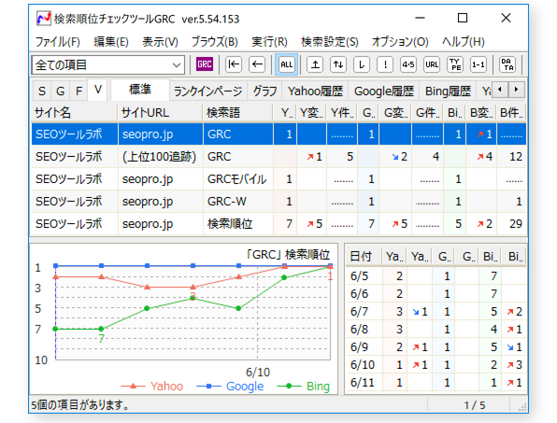Click the TYPE toolbar icon

click(x=455, y=64)
